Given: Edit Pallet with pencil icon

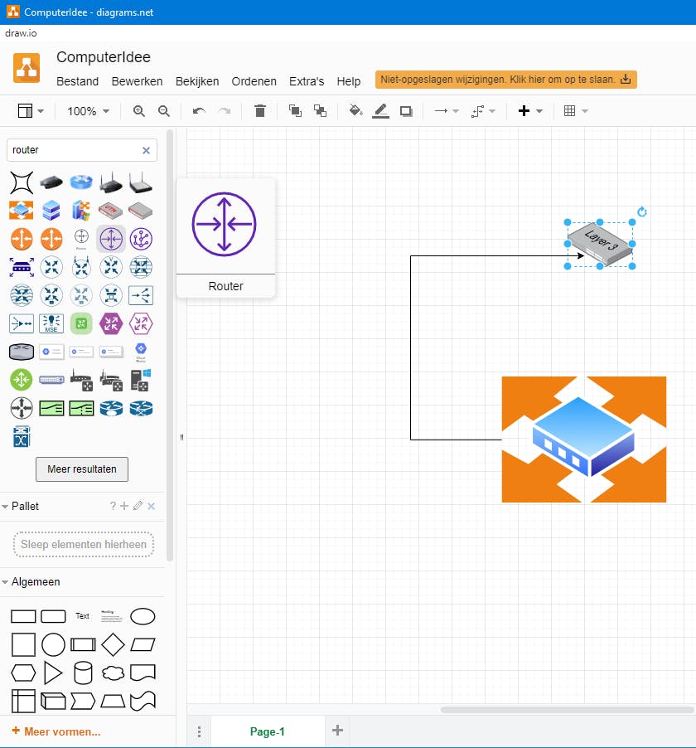Looking at the screenshot, I should click(138, 506).
